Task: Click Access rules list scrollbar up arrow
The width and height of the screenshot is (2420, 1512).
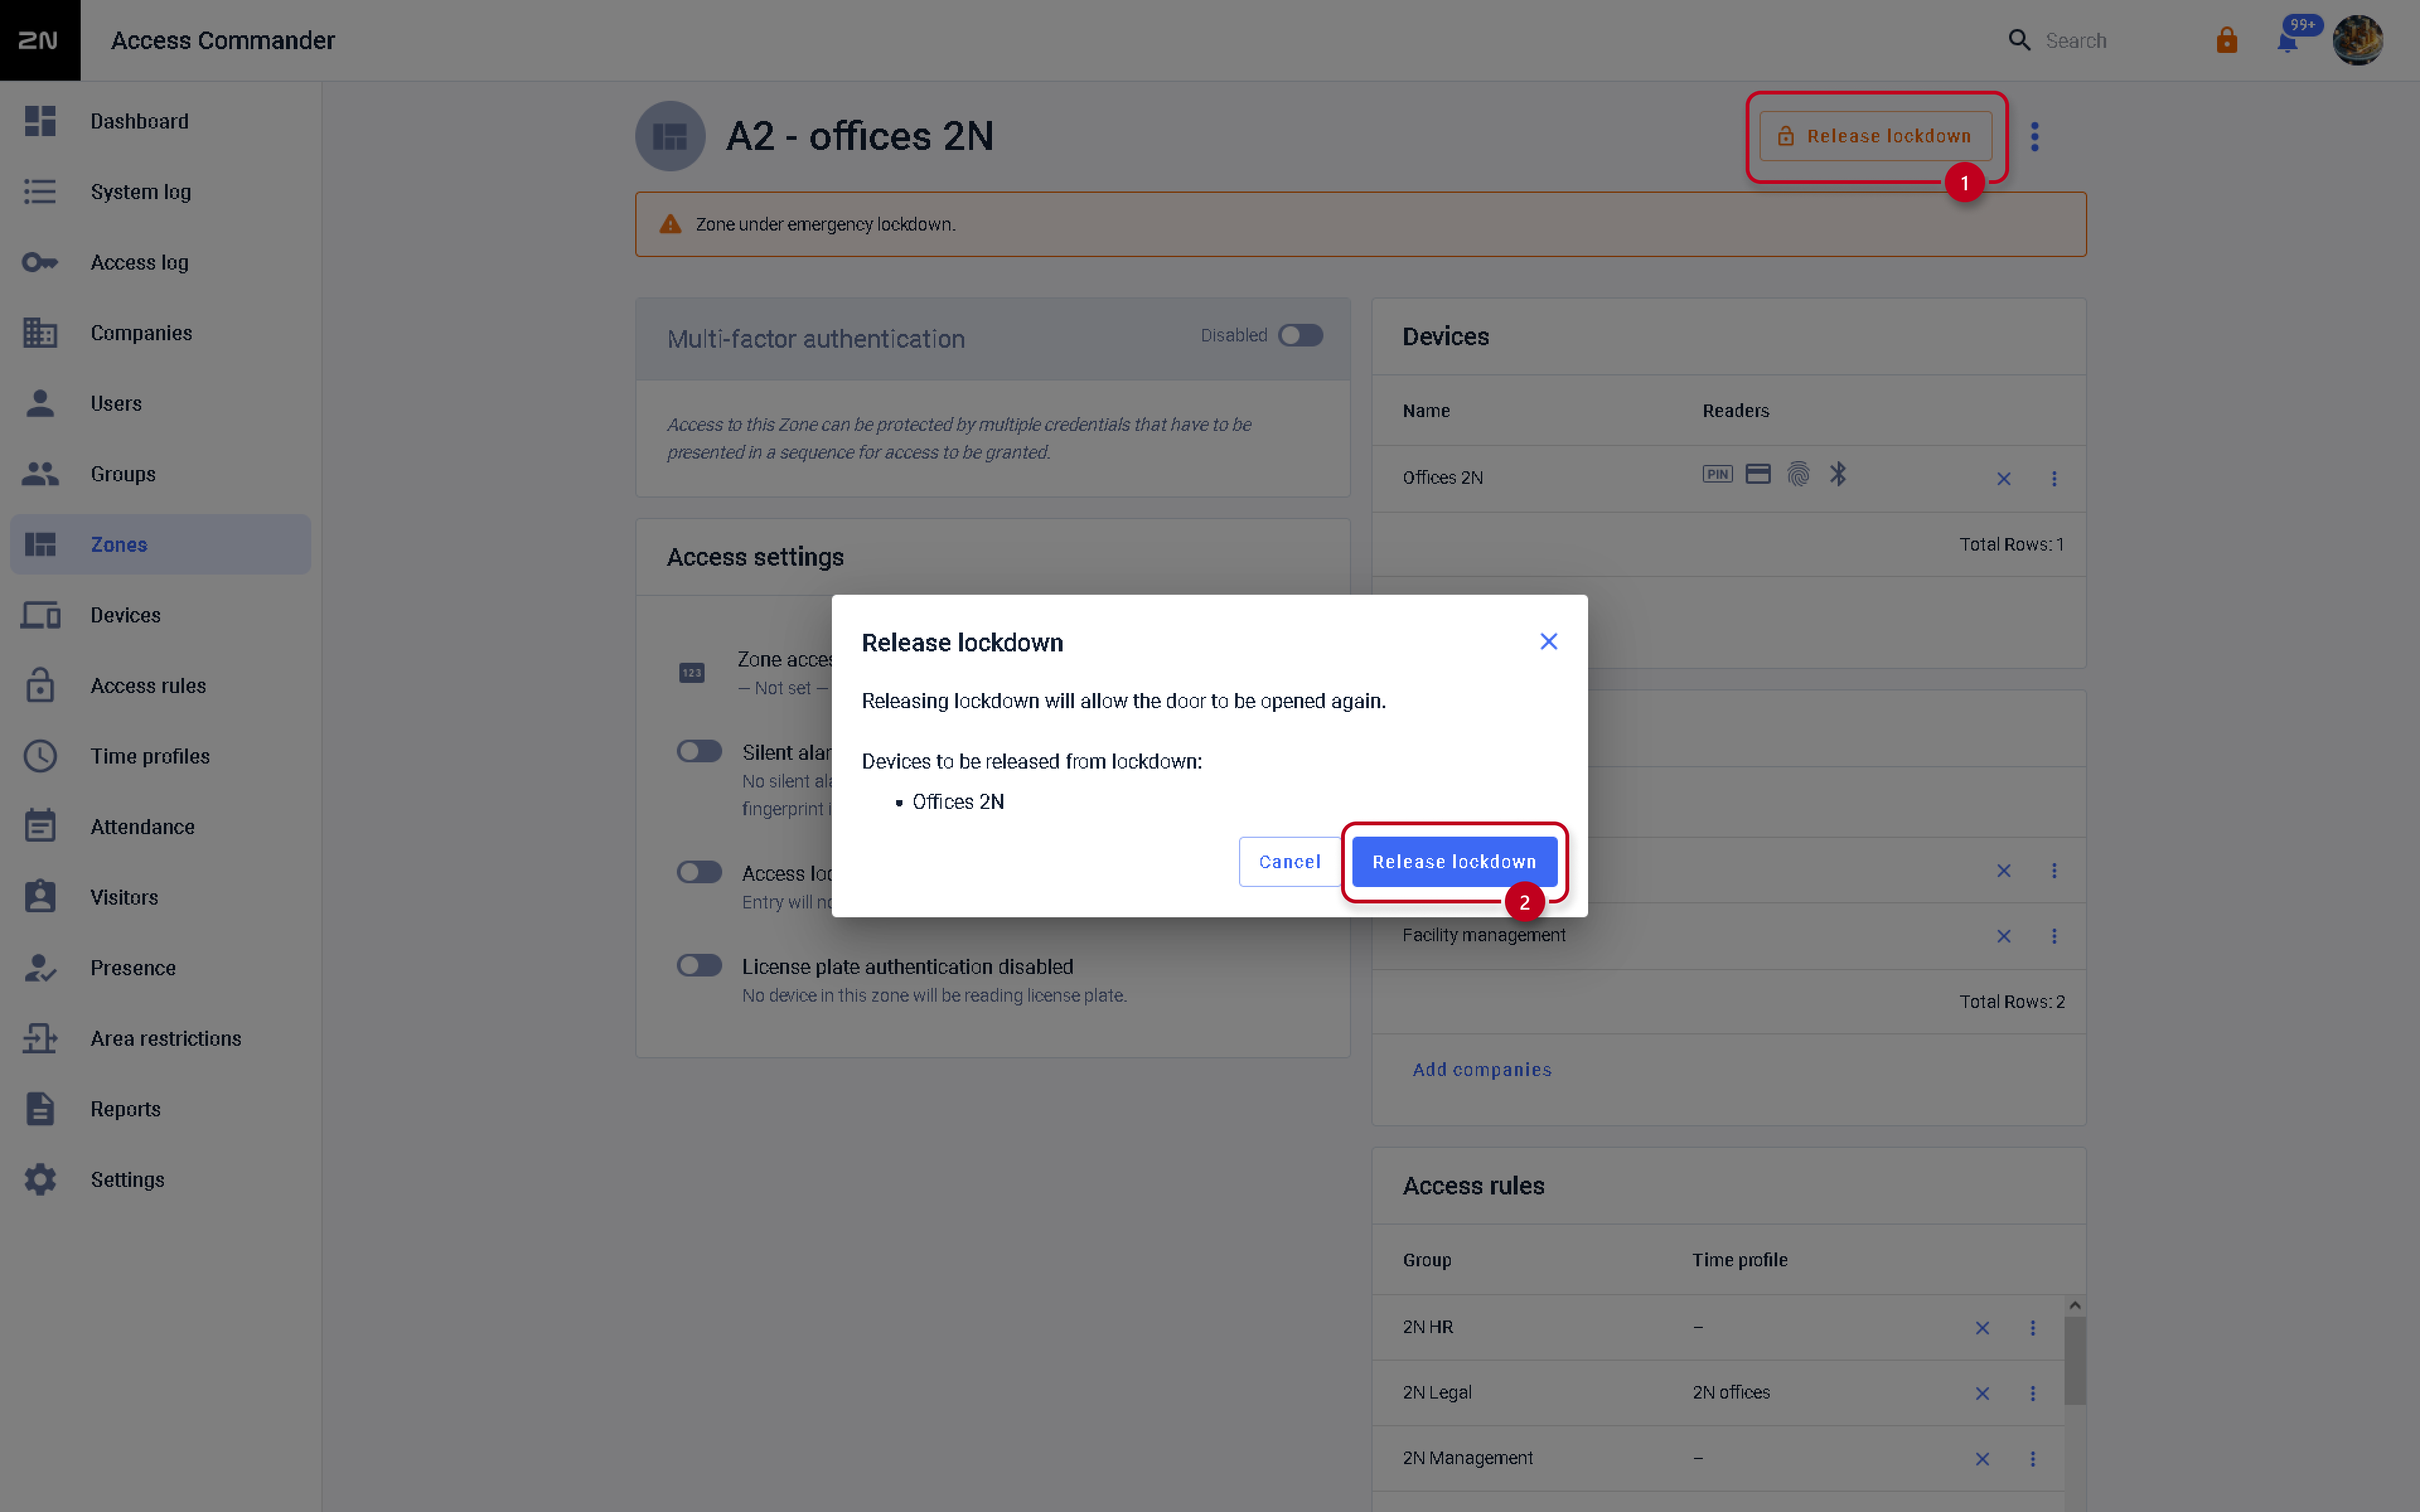Action: click(2075, 1305)
